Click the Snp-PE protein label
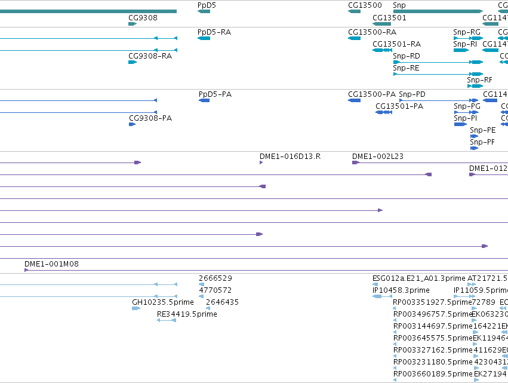 [x=483, y=130]
